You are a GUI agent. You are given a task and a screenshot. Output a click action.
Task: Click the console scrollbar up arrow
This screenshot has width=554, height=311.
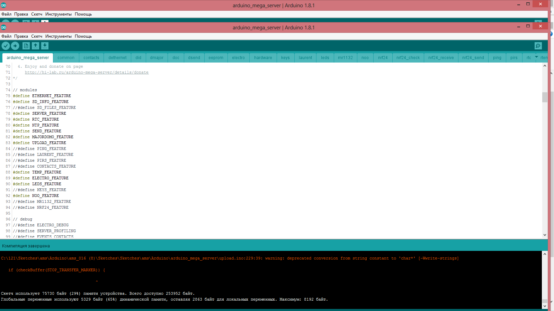[545, 254]
